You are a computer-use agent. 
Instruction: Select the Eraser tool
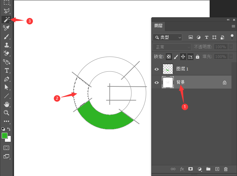coord(6,53)
